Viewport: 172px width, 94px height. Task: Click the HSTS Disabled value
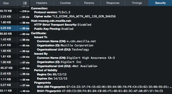point(84,25)
